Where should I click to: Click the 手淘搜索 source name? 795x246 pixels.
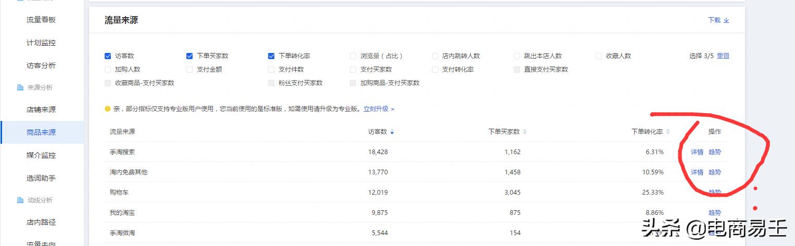click(x=122, y=152)
